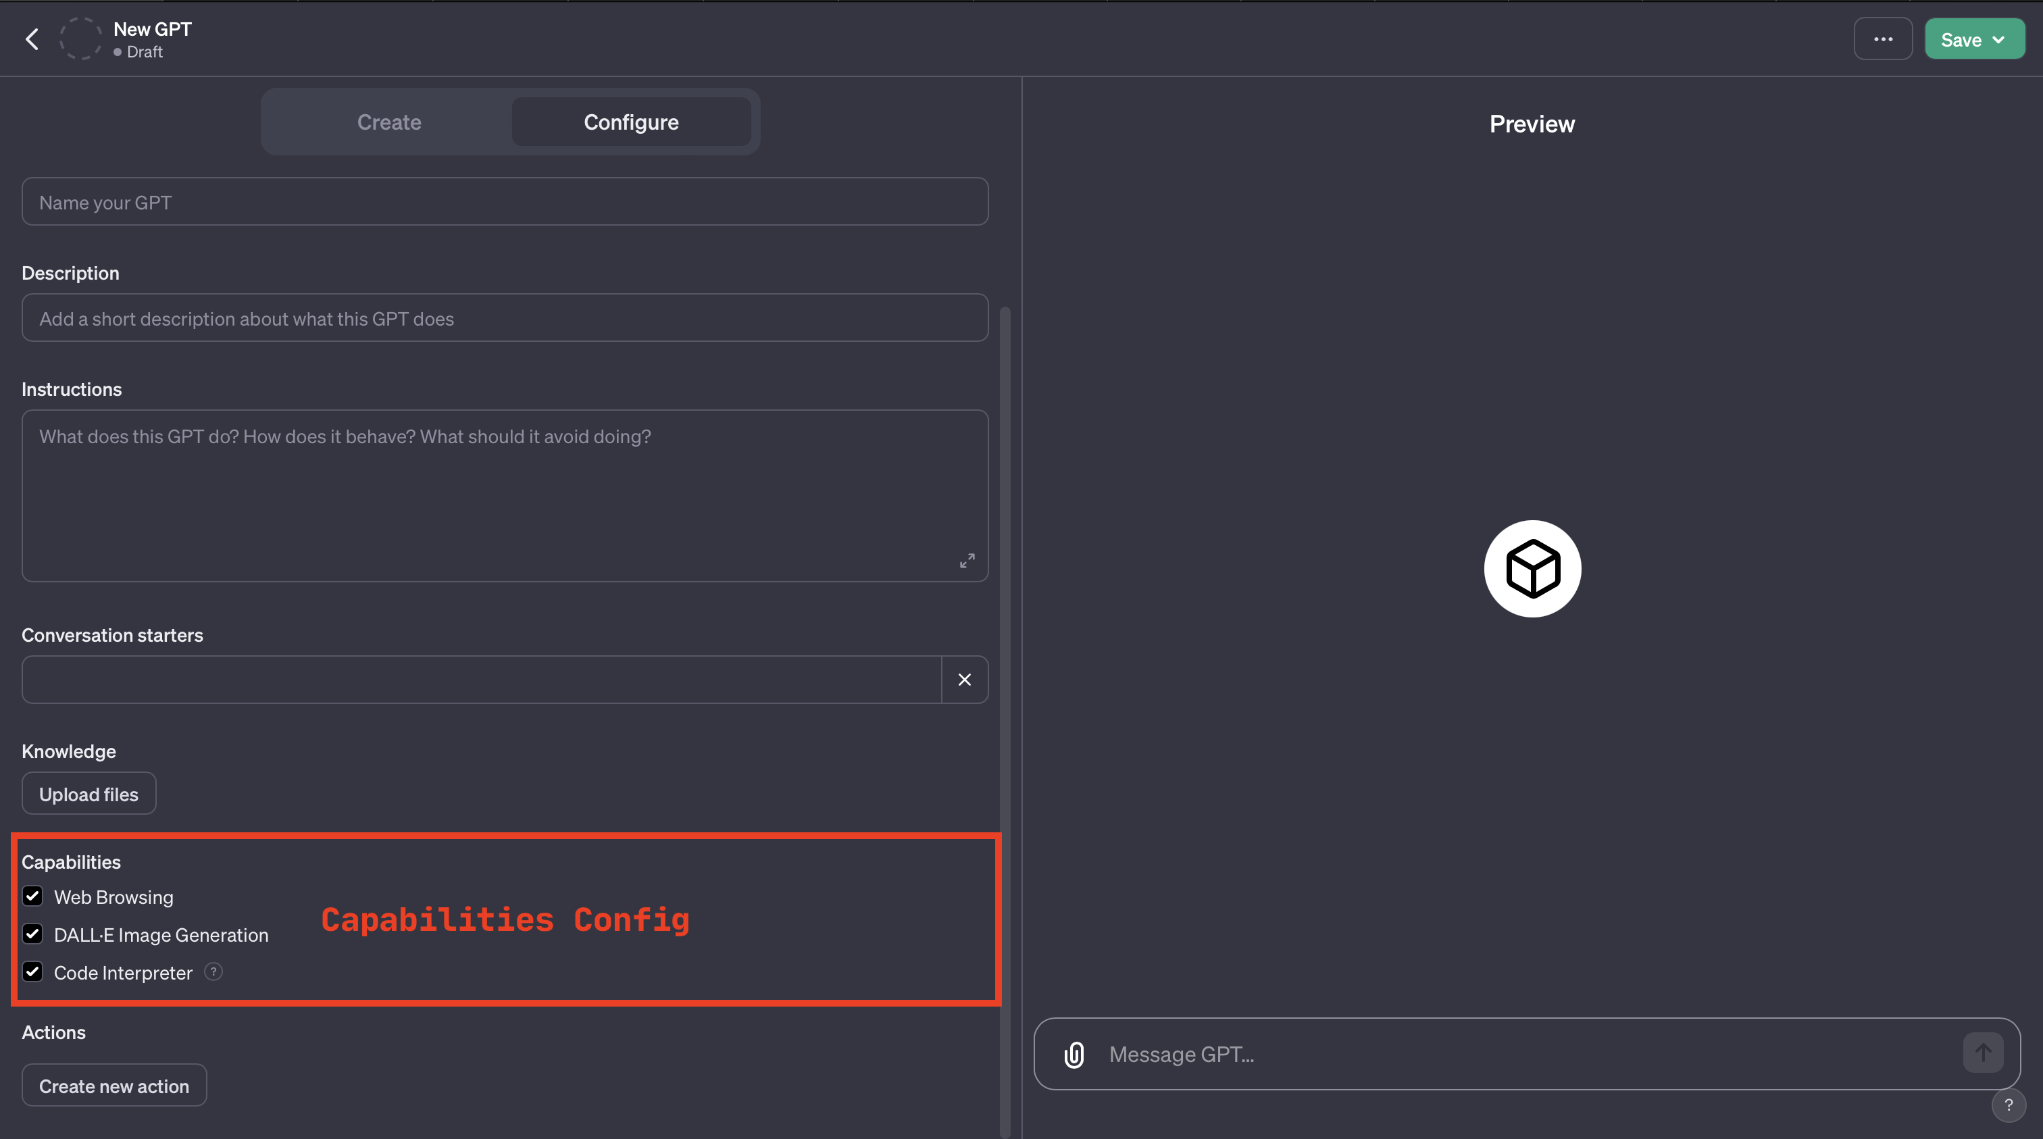Image resolution: width=2043 pixels, height=1139 pixels.
Task: Toggle the Web Browsing capability checkbox
Action: pos(32,896)
